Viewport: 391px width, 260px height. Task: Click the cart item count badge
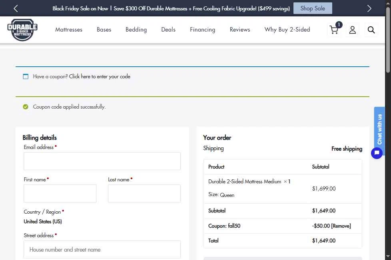[x=339, y=24]
